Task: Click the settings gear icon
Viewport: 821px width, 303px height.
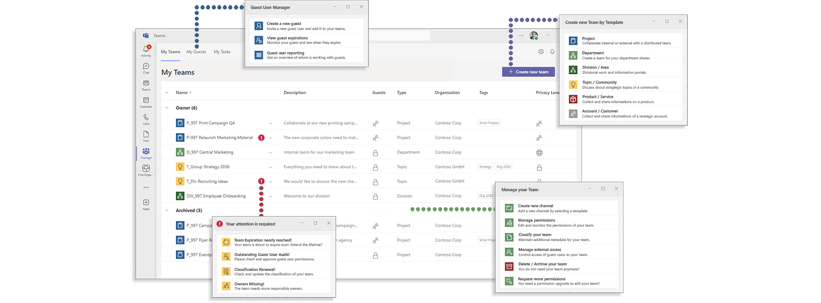Action: click(x=541, y=52)
